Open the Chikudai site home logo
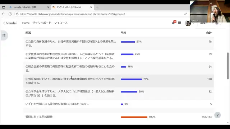 point(10,23)
